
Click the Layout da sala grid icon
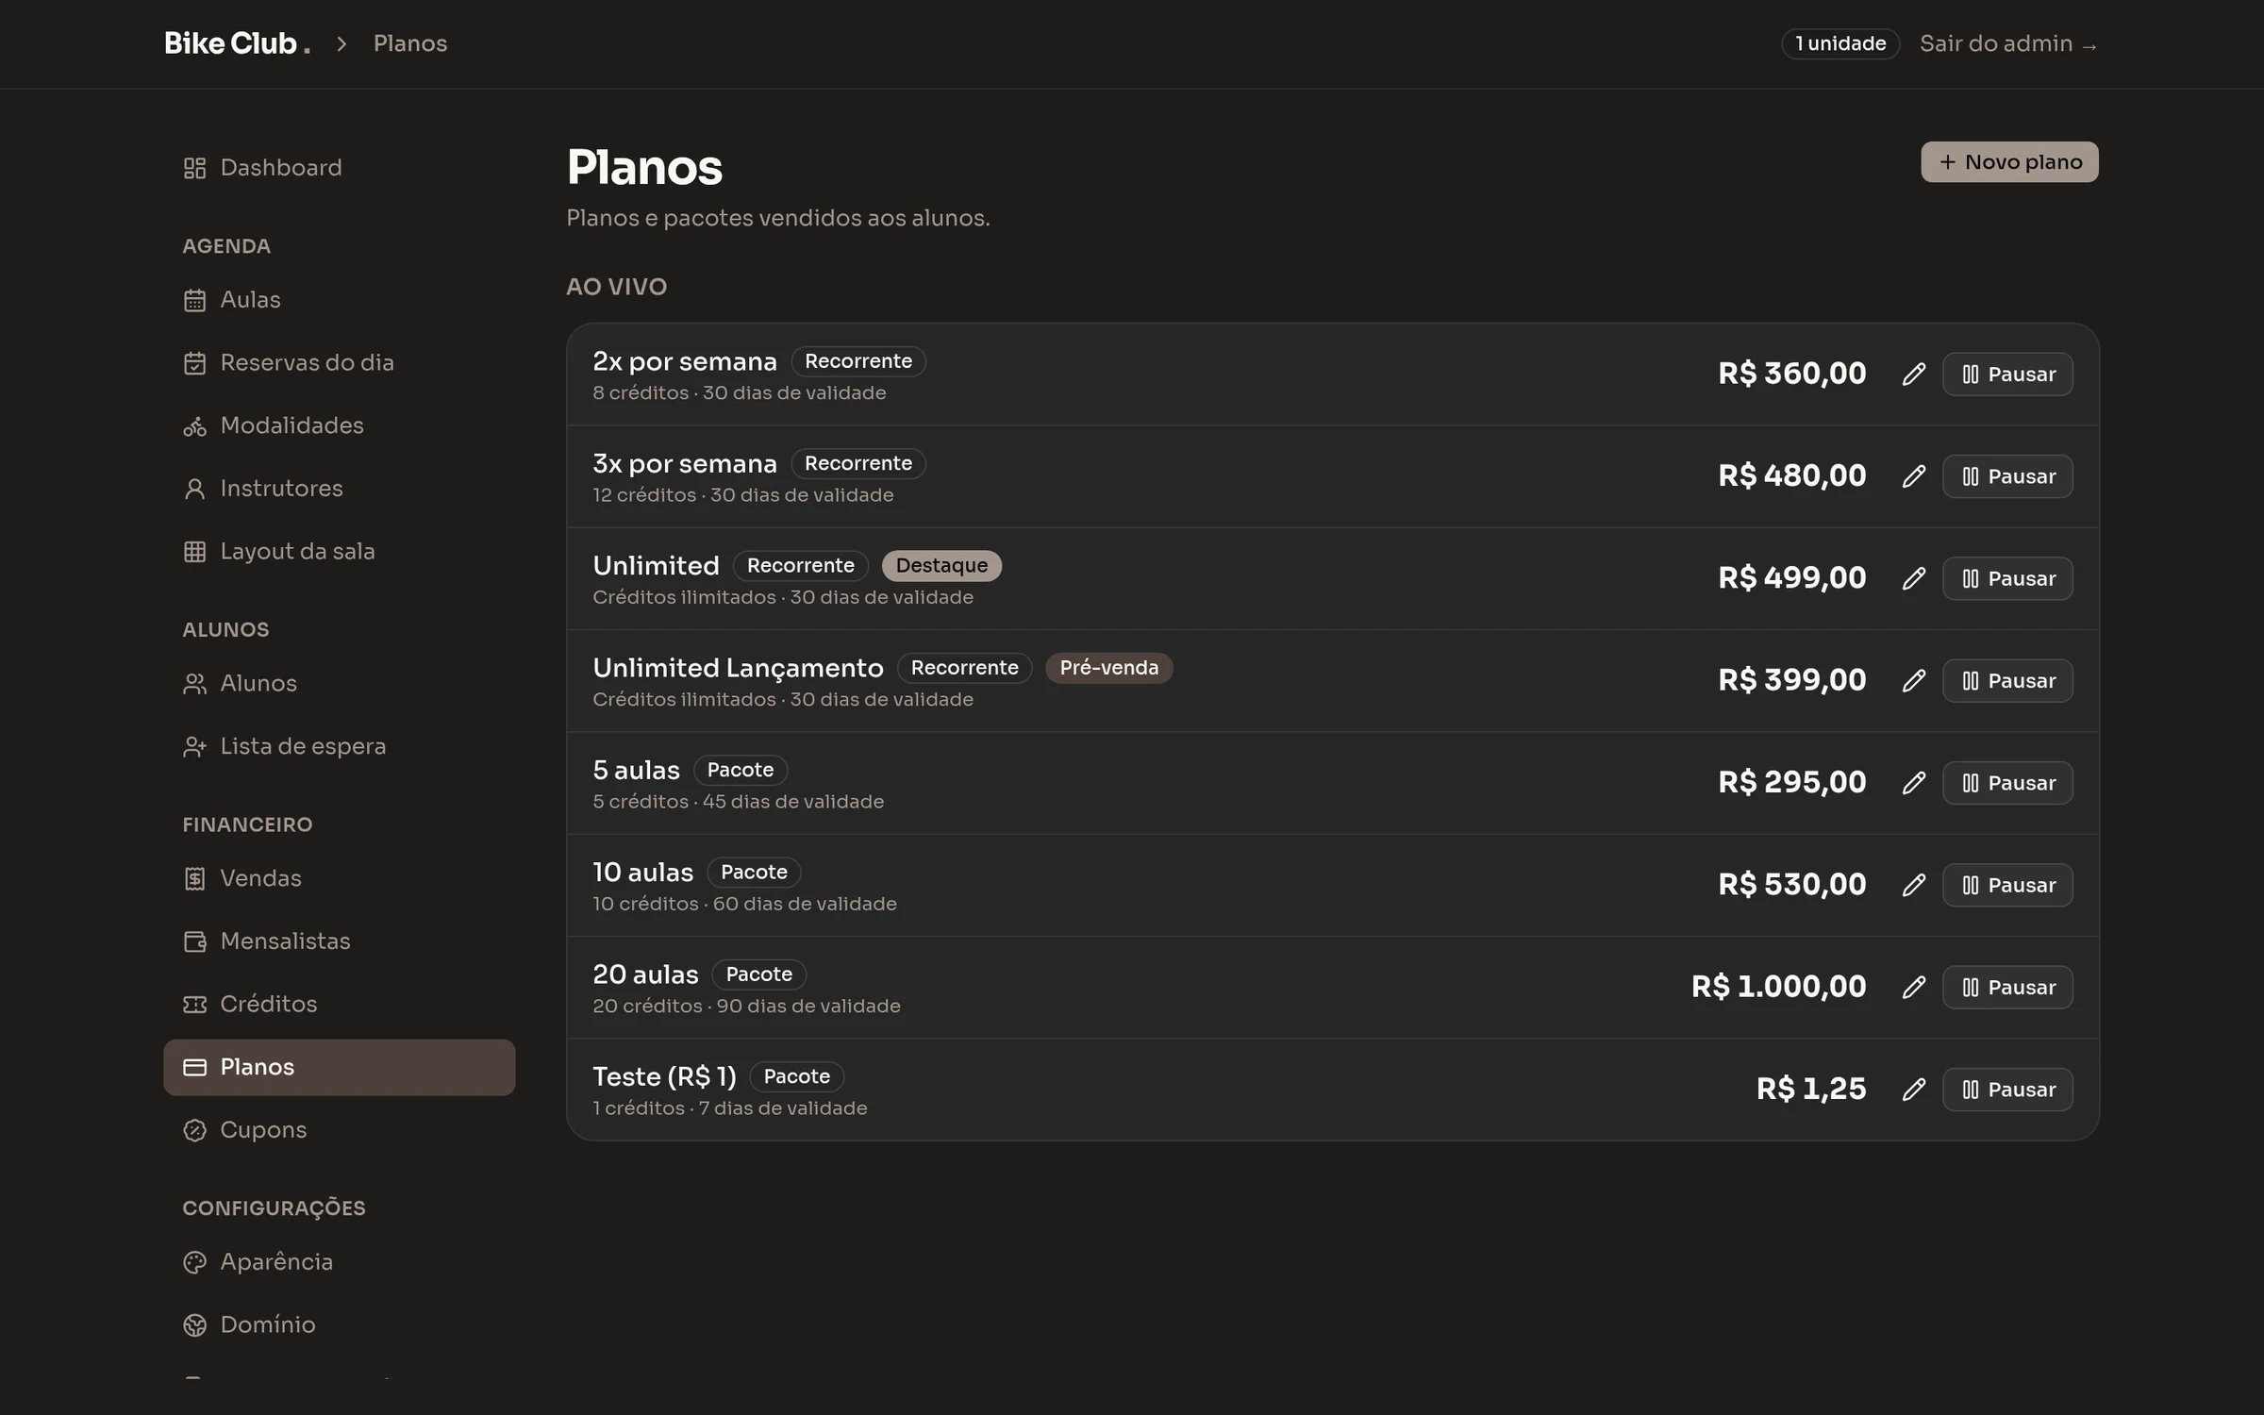(194, 552)
